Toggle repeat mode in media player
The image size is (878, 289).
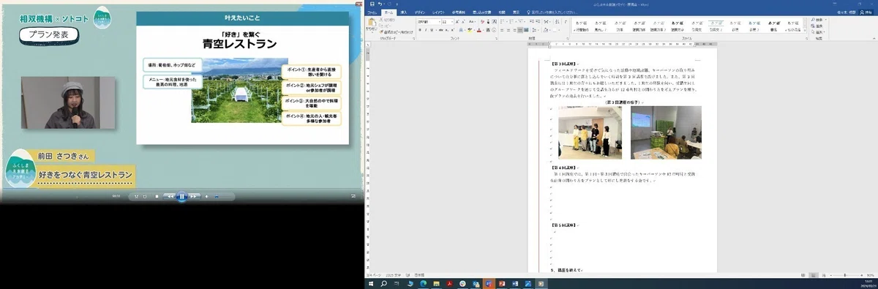[x=145, y=196]
